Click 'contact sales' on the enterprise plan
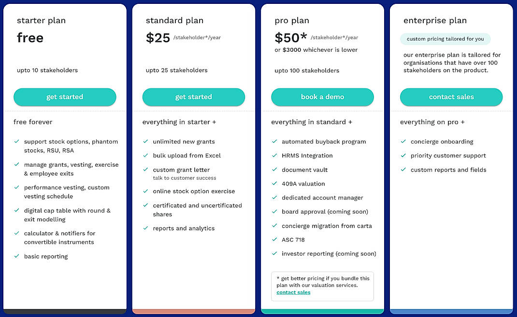The width and height of the screenshot is (517, 317). click(451, 97)
